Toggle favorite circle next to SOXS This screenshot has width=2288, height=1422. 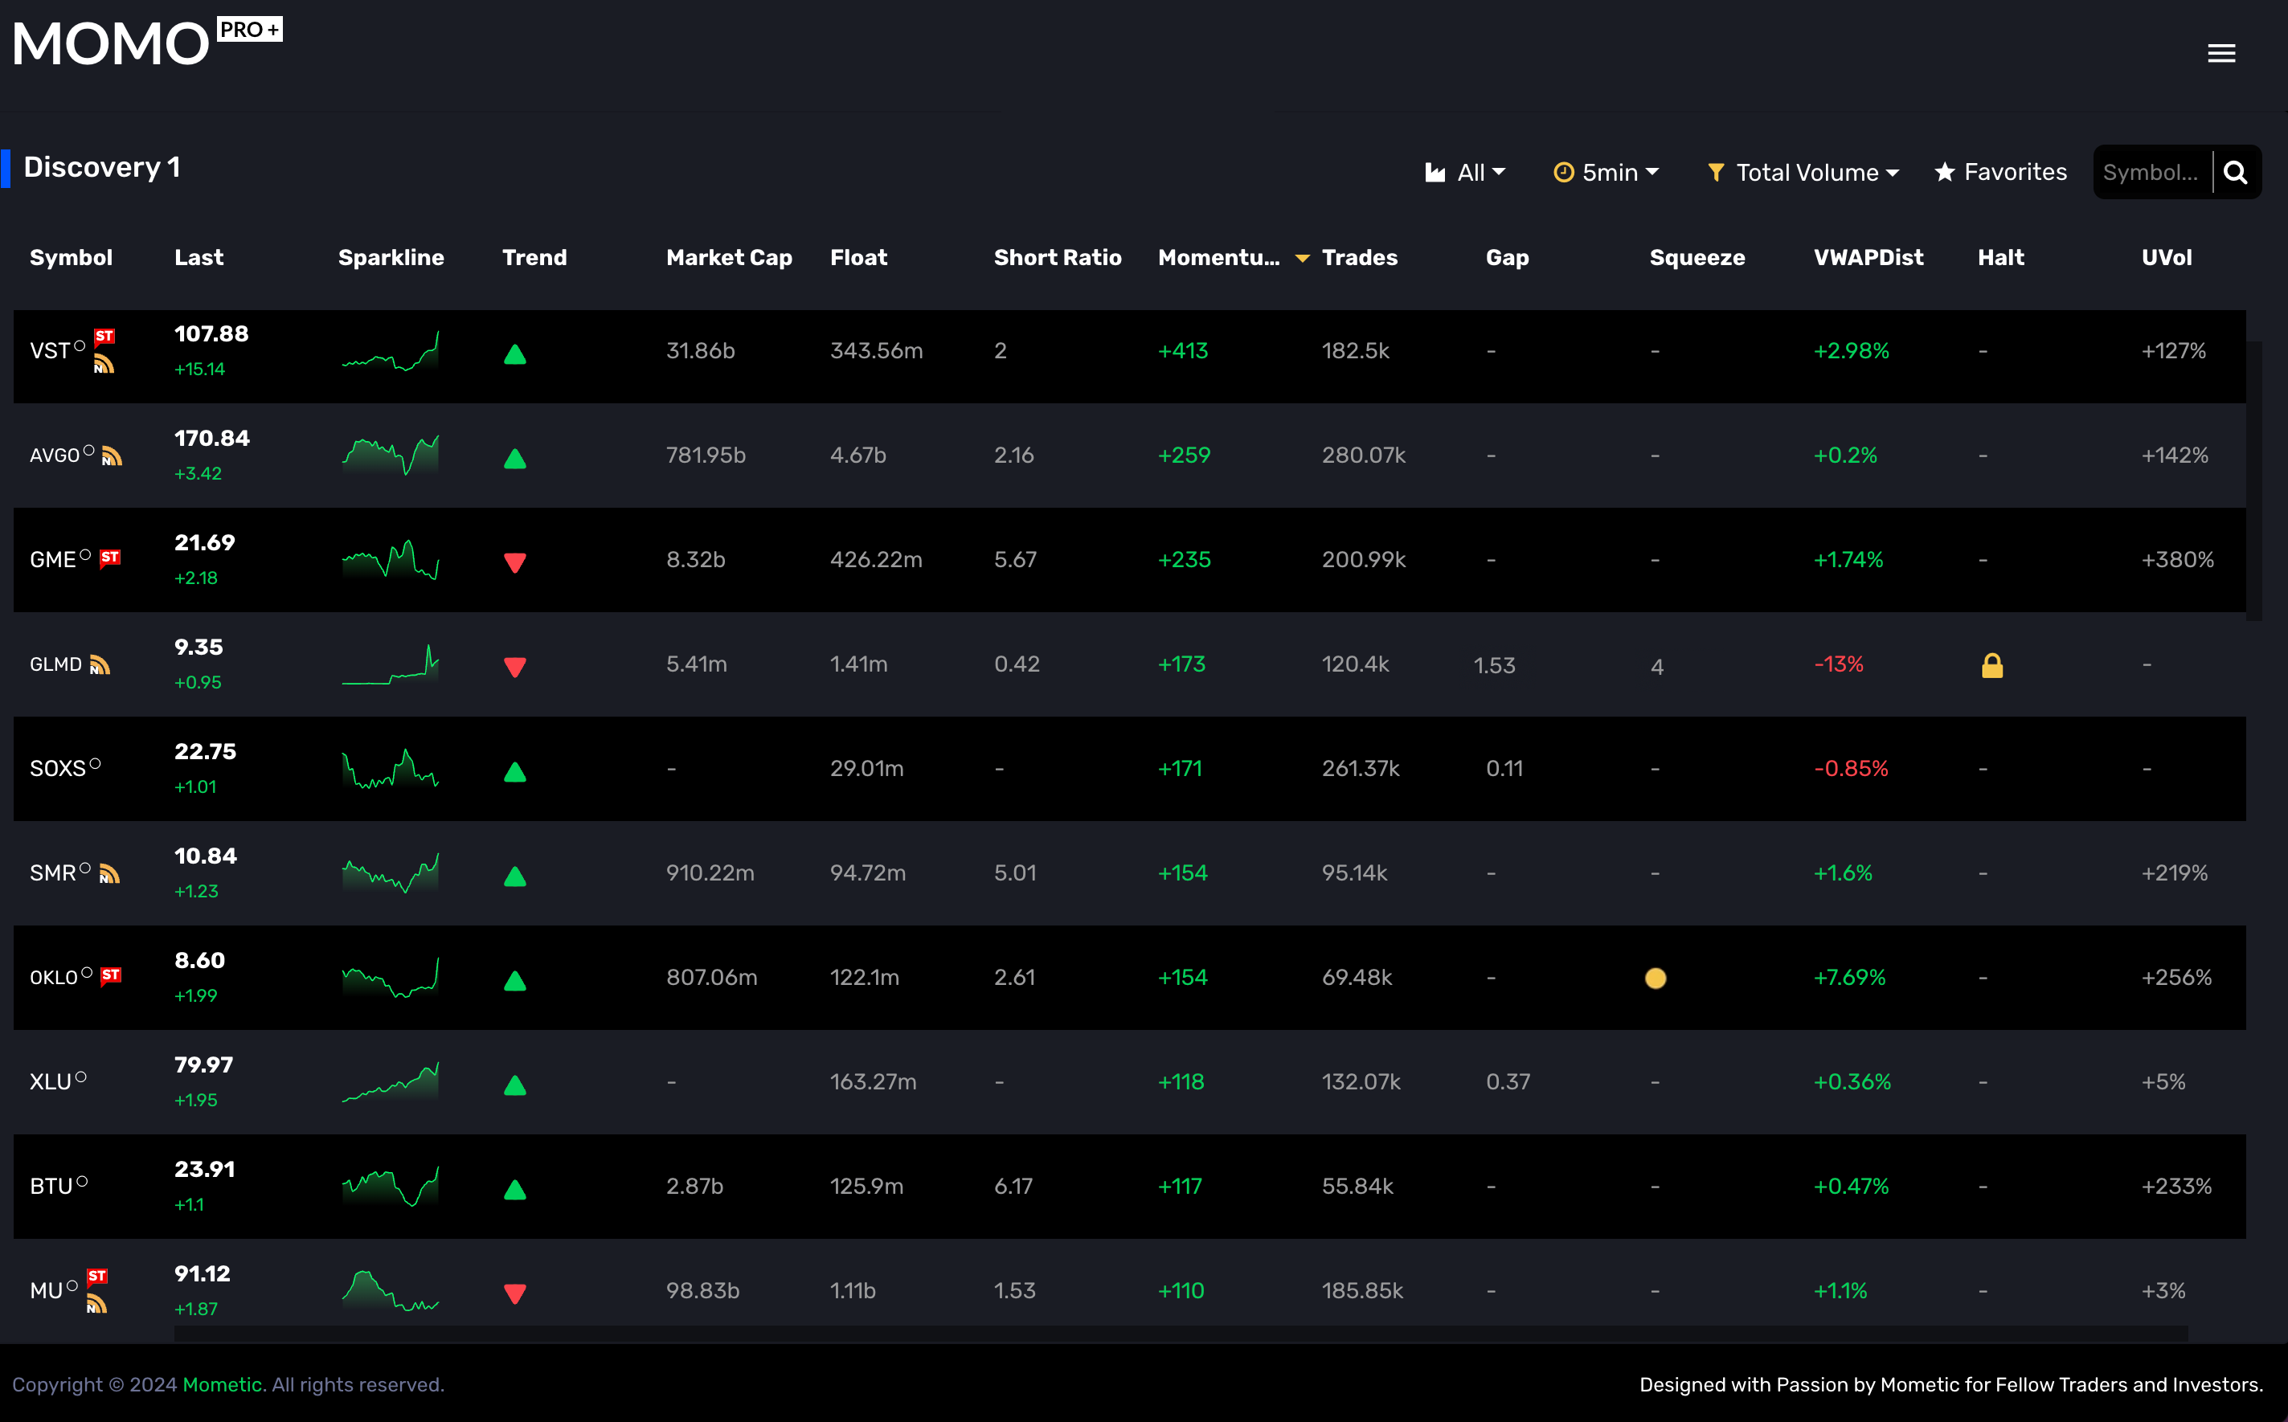(x=95, y=765)
